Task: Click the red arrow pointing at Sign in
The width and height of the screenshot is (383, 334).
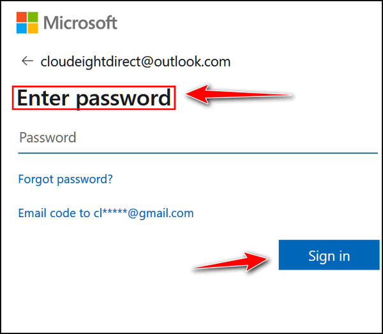Action: (230, 262)
